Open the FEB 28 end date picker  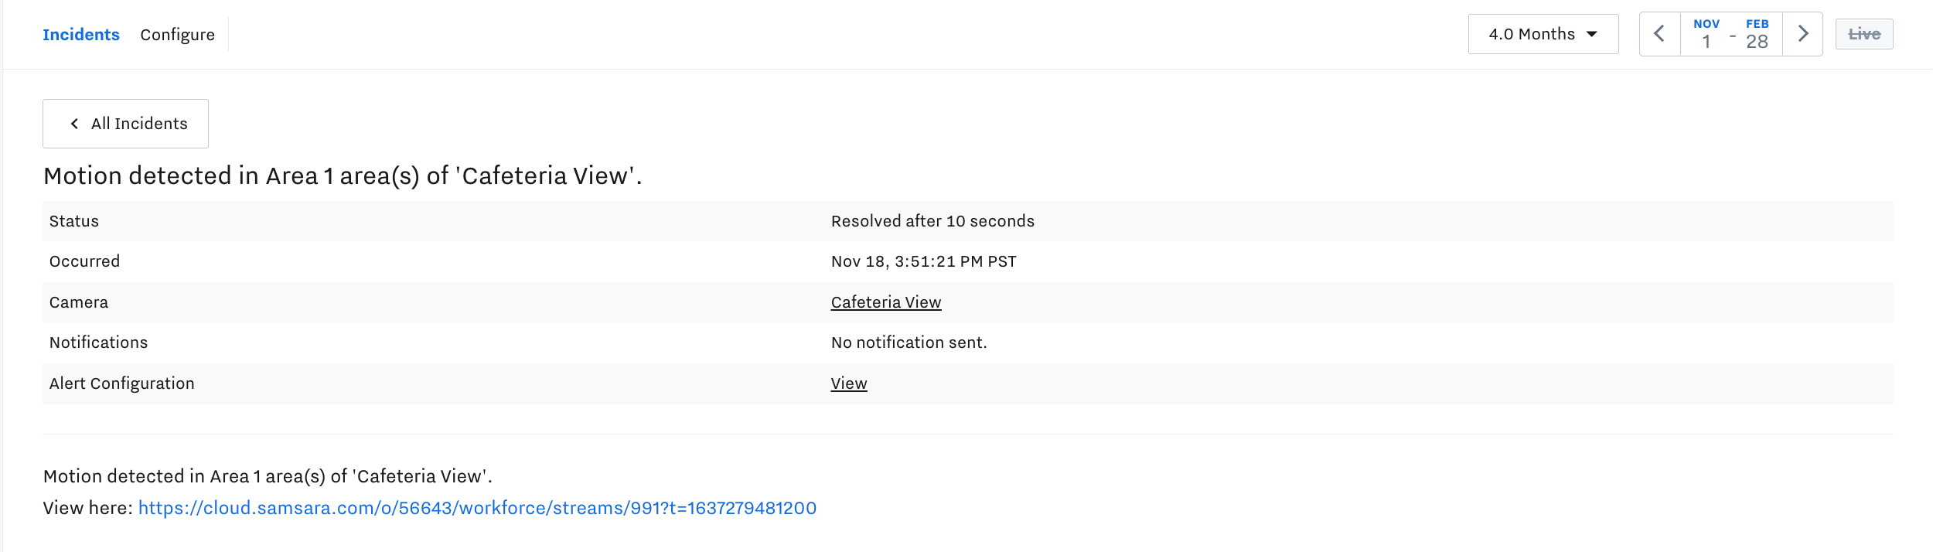pos(1757,34)
